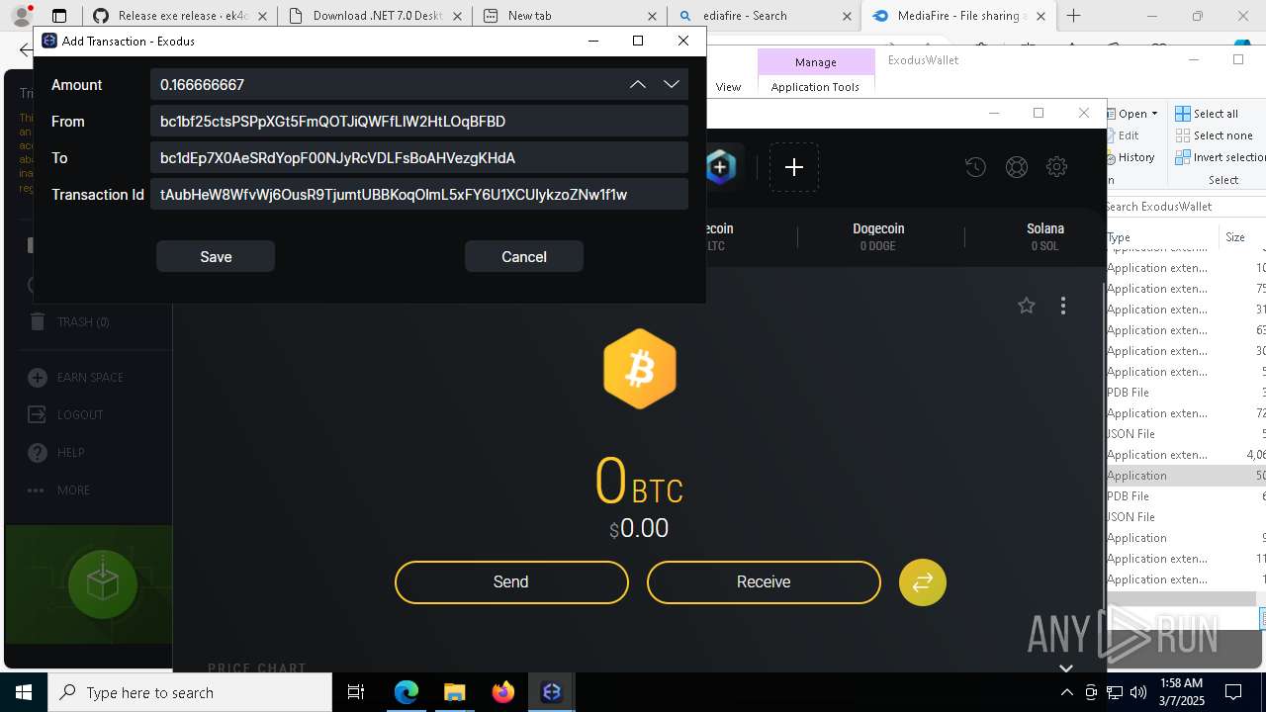Select the JSON File row below PDB File 3
This screenshot has height=712, width=1266.
1186,434
